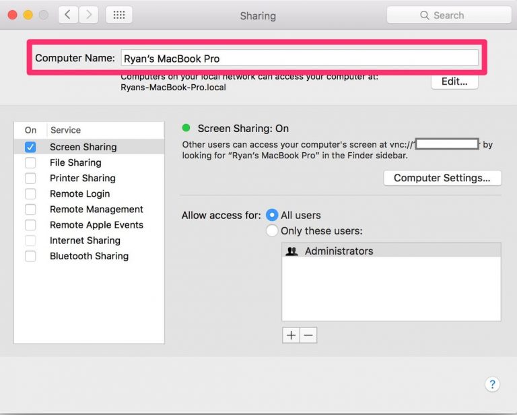Show all preferences grid icon

click(x=119, y=15)
